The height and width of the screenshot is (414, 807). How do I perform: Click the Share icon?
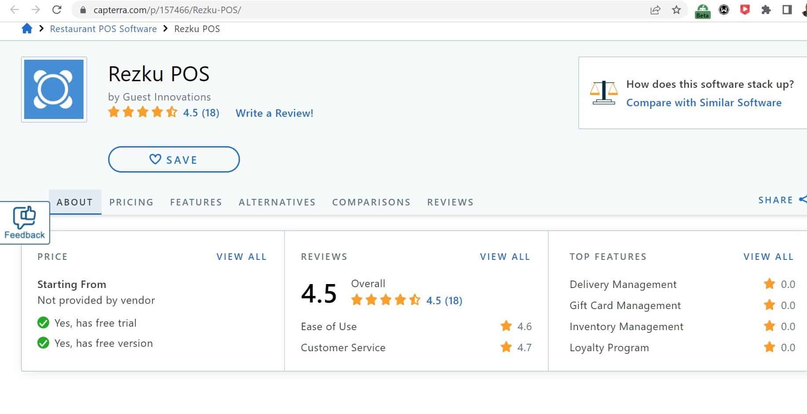[803, 199]
